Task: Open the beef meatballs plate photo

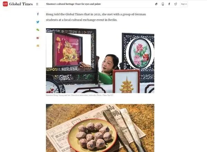Action: coord(100,128)
